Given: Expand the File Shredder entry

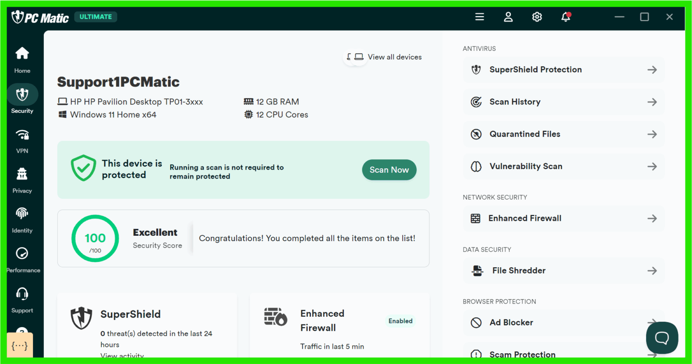Looking at the screenshot, I should pyautogui.click(x=563, y=270).
